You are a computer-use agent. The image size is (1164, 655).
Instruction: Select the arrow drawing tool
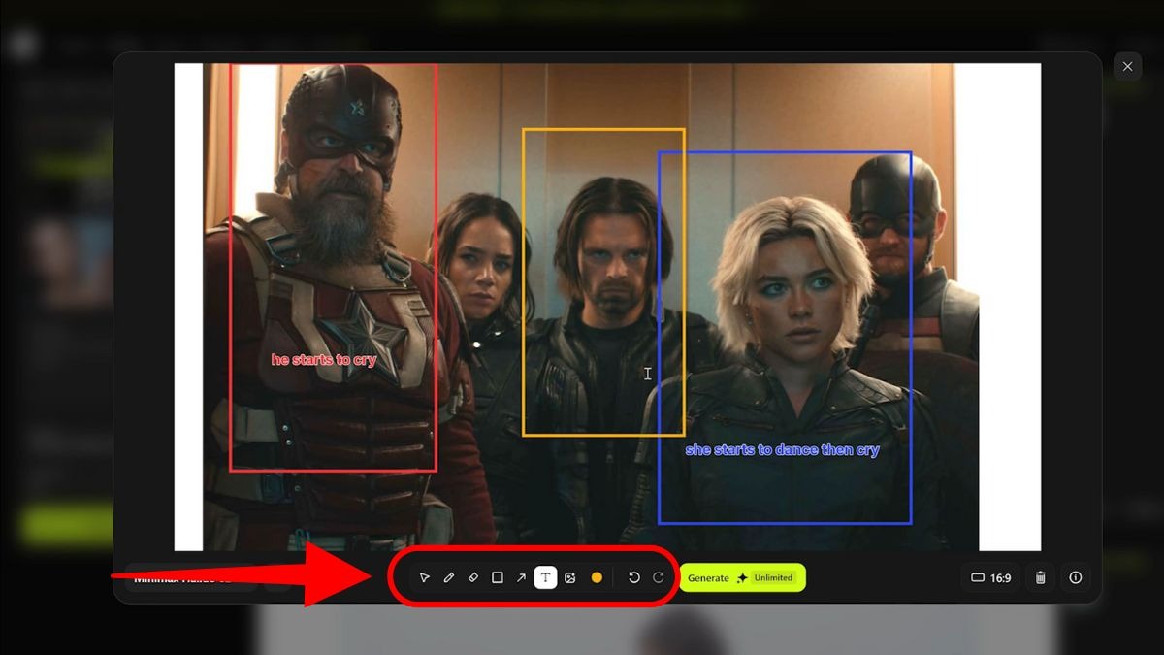[x=521, y=577]
